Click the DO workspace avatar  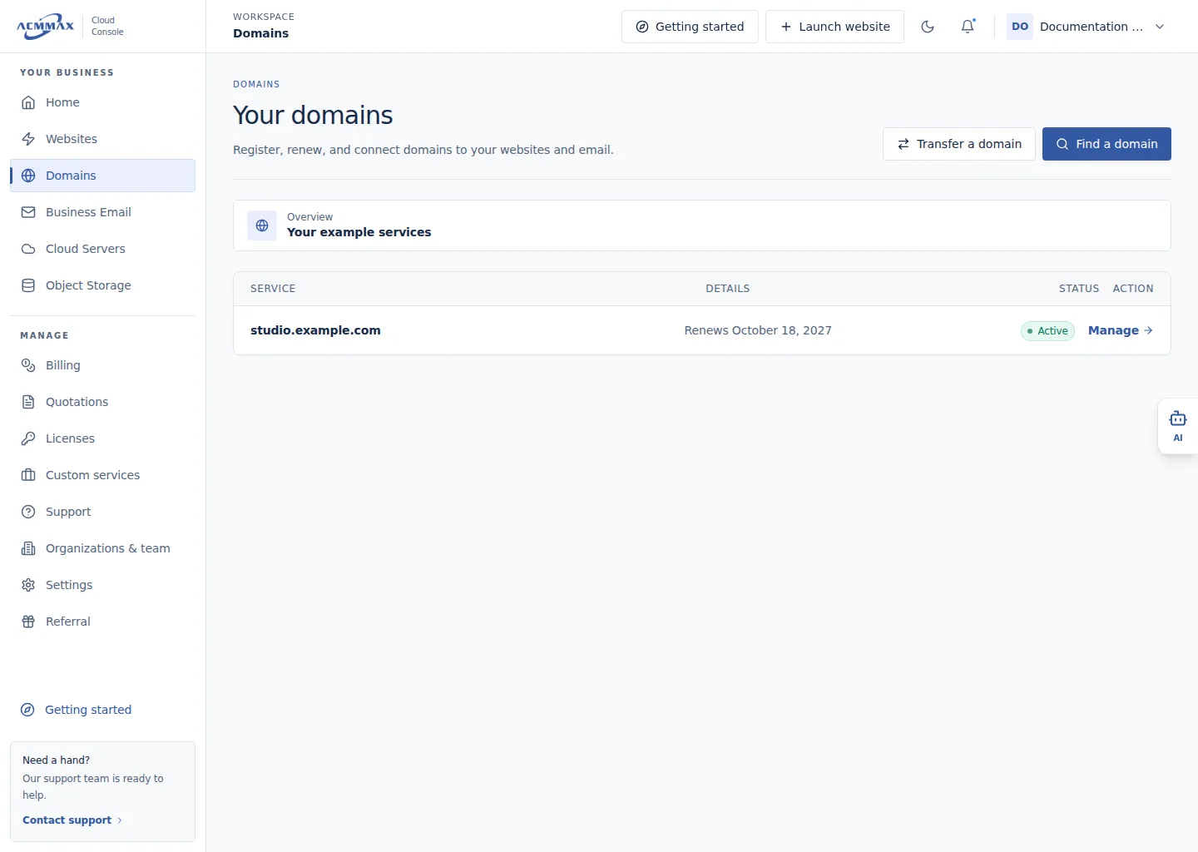click(1020, 27)
